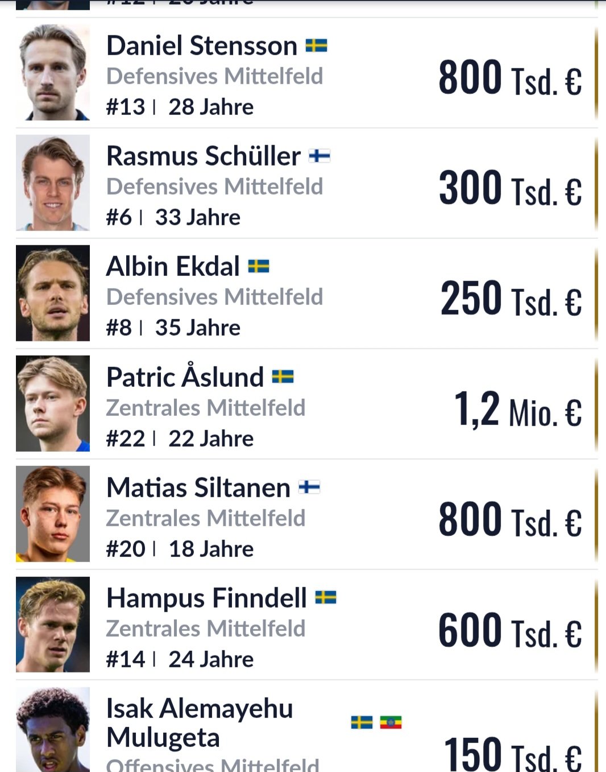
Task: Click the Swedish flag beside Patric Åslund
Action: [283, 377]
